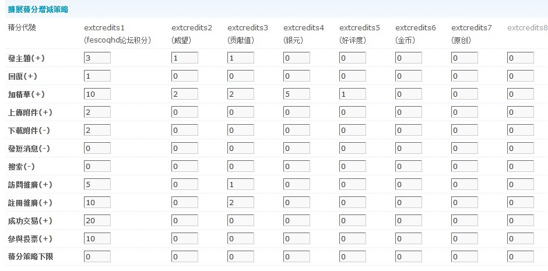Click extcredits1 field in 成功交易(+) row
Screen dimensions: 548x271
[97, 221]
